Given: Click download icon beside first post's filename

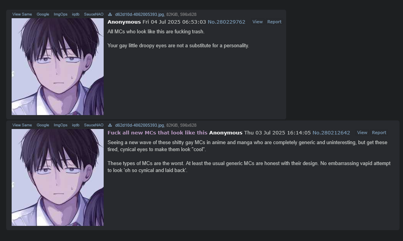Looking at the screenshot, I should pos(110,14).
